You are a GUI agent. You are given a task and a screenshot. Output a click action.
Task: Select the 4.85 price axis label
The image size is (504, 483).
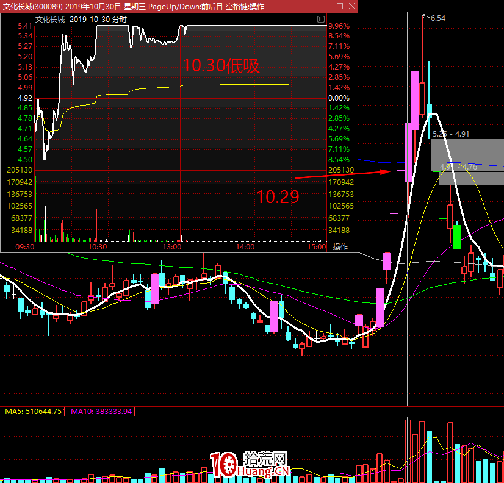click(x=25, y=108)
